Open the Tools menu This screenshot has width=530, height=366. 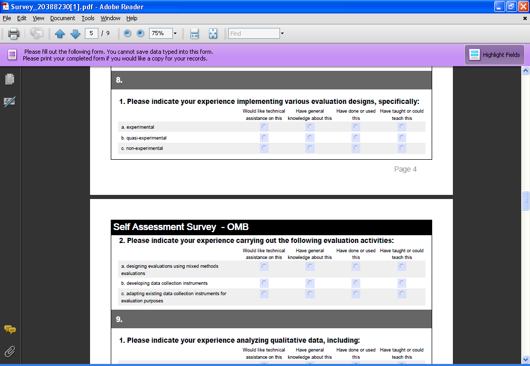pos(88,18)
